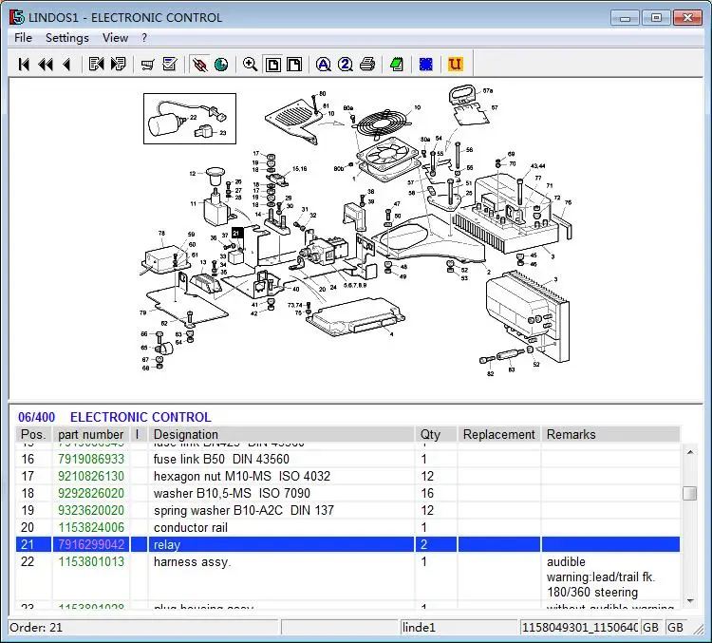
Task: Click scroll-up arrow of parts list
Action: point(690,452)
